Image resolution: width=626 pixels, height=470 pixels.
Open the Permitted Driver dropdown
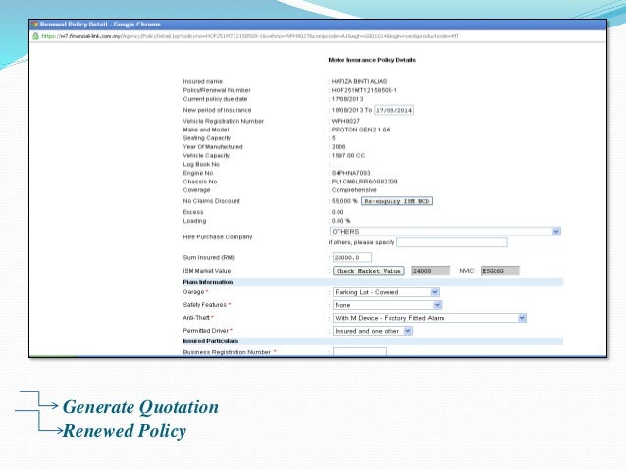click(373, 331)
